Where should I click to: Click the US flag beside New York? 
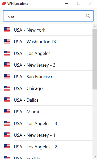click(7, 30)
